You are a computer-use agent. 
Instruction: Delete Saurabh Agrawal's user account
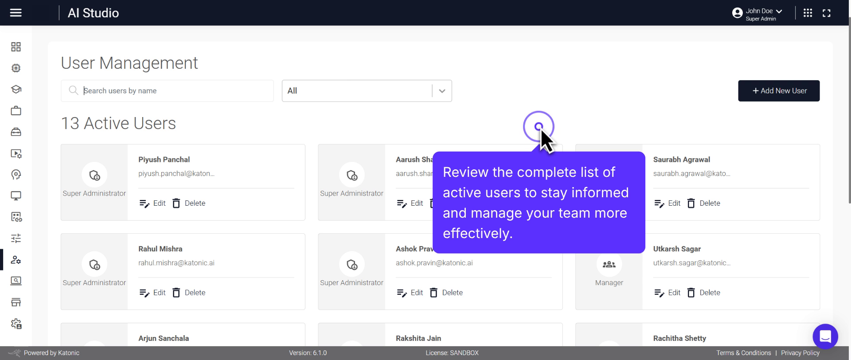(x=703, y=203)
